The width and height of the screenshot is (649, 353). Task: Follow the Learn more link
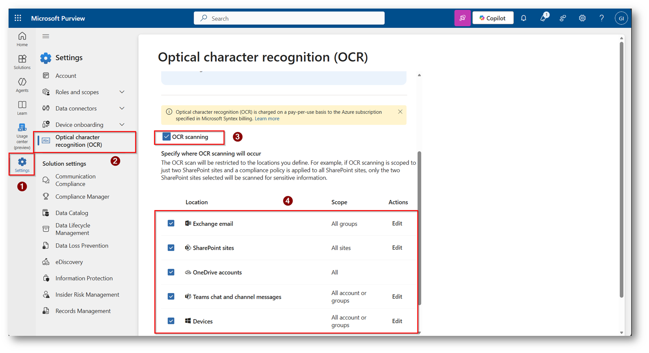(x=267, y=119)
